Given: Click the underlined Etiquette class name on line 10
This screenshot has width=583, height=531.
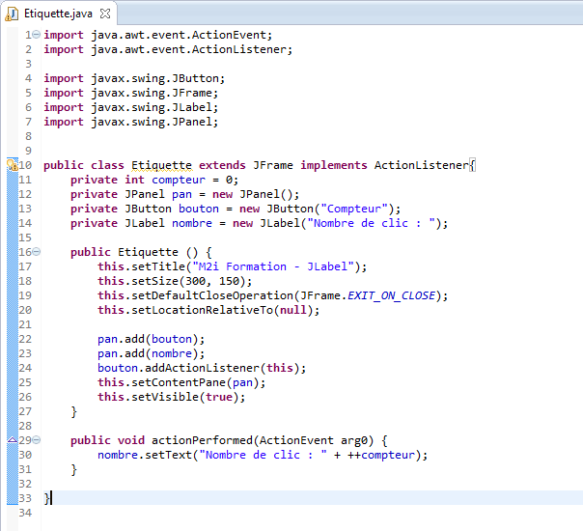Looking at the screenshot, I should [x=161, y=165].
